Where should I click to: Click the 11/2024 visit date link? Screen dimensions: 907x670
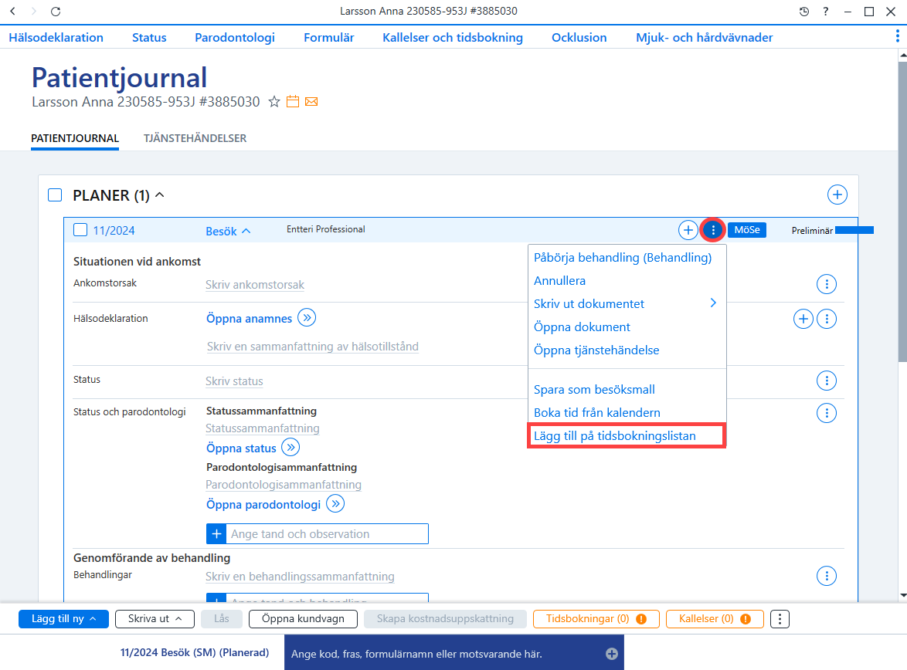[114, 231]
